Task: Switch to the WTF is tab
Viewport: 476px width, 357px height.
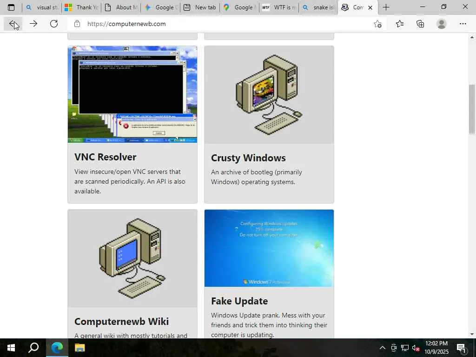Action: (x=279, y=7)
